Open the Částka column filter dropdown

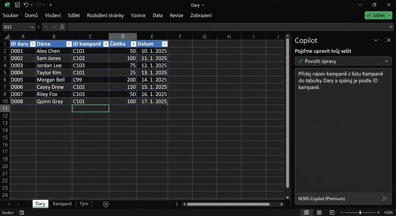[134, 44]
